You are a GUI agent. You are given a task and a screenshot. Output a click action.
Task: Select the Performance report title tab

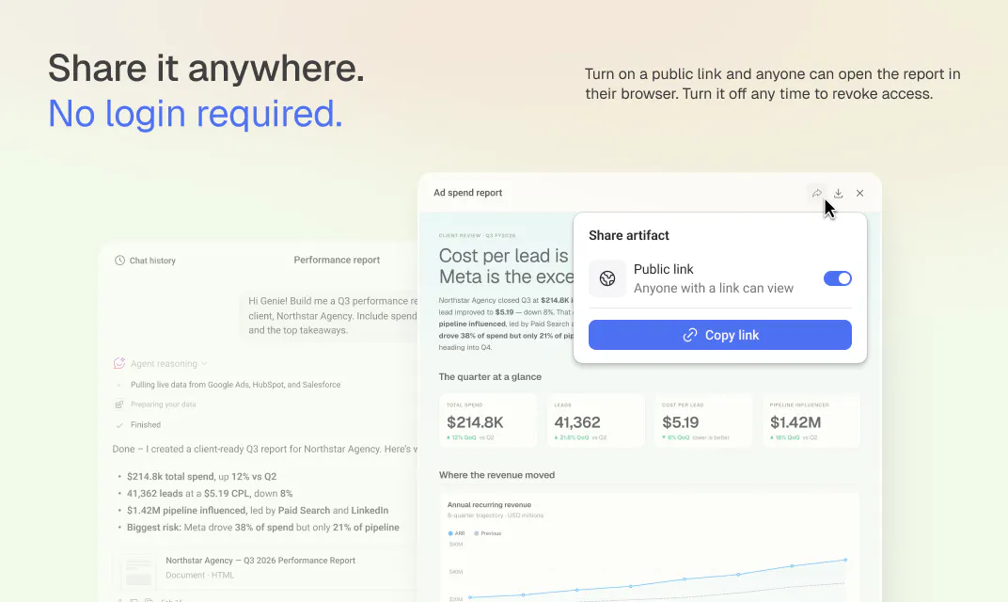pos(337,260)
